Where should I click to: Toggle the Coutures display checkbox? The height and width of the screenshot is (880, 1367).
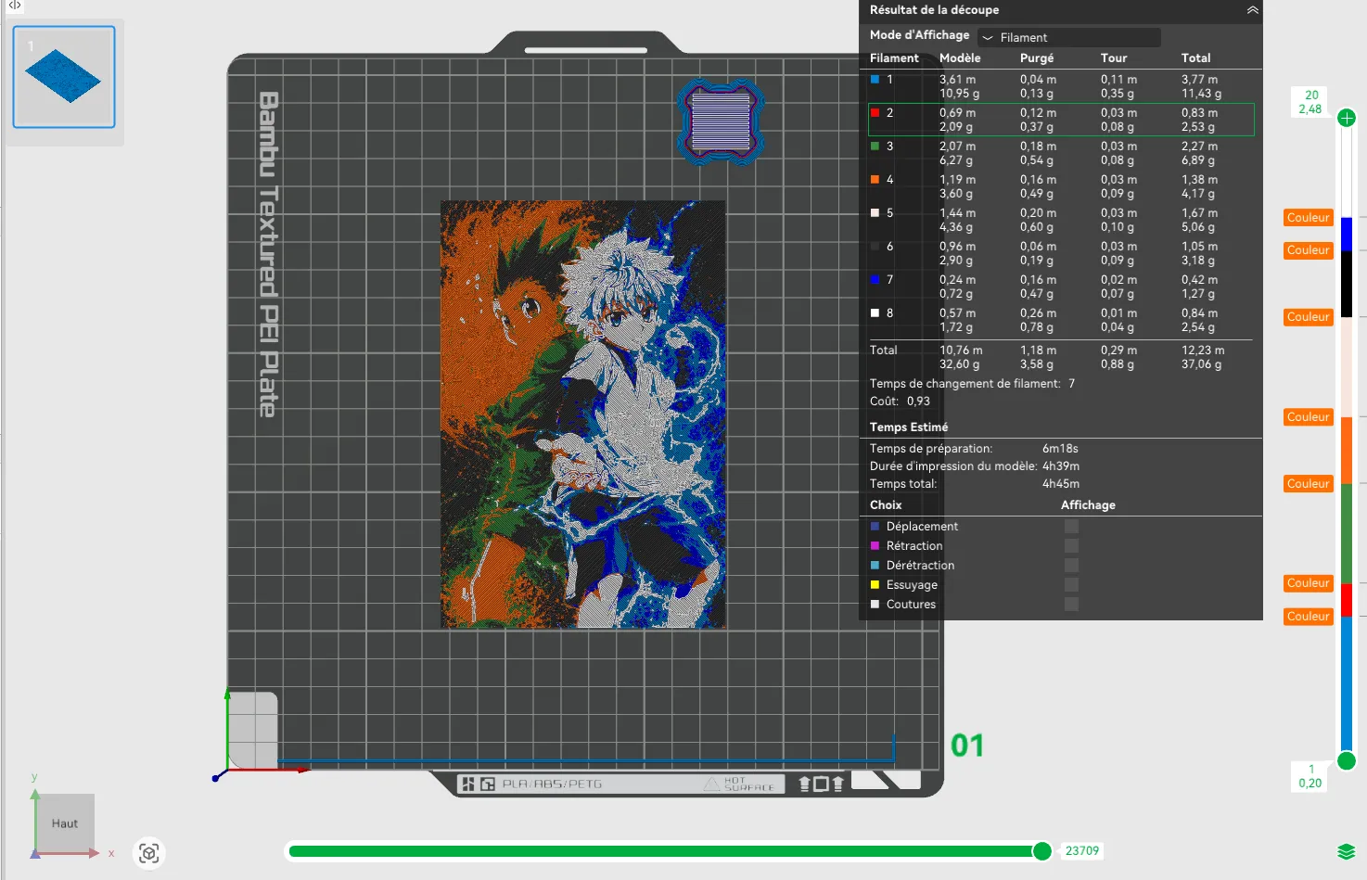coord(1071,604)
